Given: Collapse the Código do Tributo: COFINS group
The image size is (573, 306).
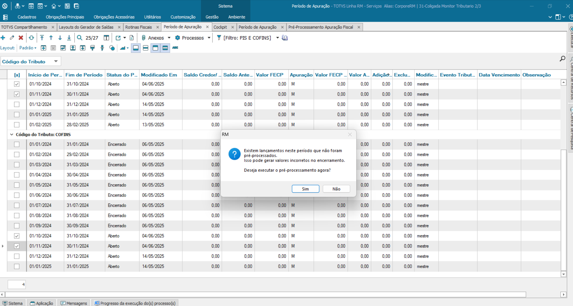Looking at the screenshot, I should tap(12, 134).
